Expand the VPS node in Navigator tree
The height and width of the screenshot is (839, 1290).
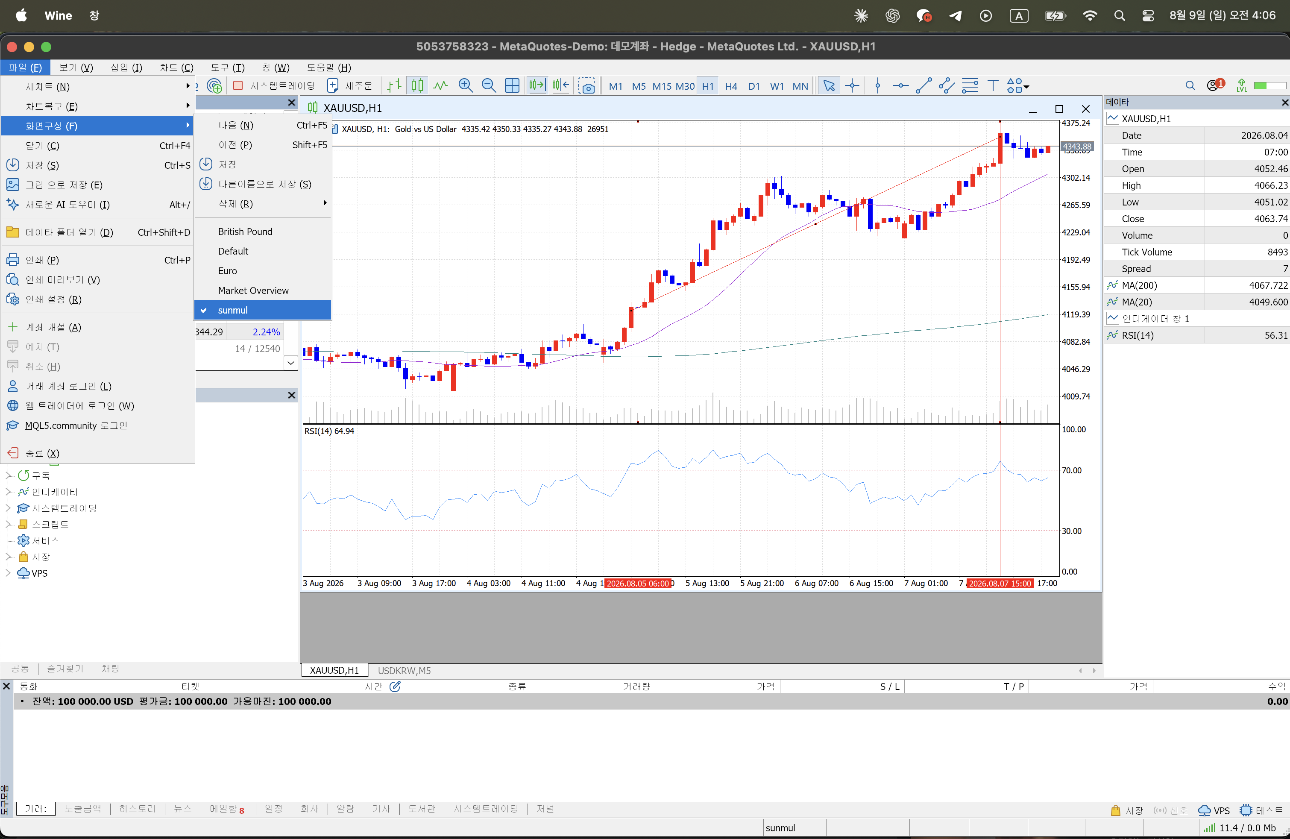click(x=8, y=573)
